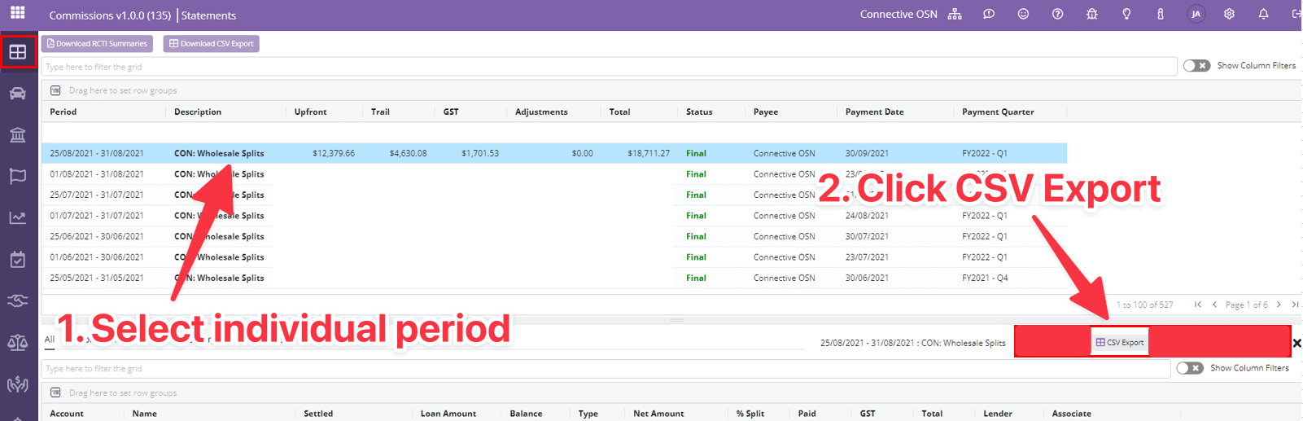1303x421 pixels.
Task: Sort by the % Split column header
Action: tap(750, 414)
